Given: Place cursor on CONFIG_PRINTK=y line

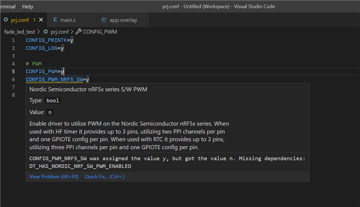Looking at the screenshot, I should point(49,40).
